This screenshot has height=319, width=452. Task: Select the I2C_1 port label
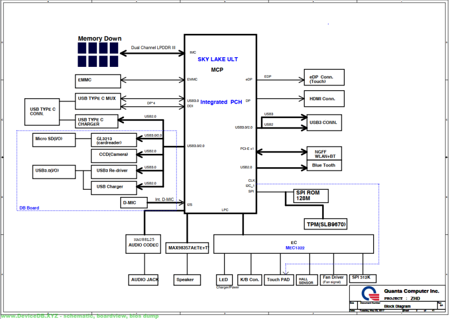click(250, 186)
